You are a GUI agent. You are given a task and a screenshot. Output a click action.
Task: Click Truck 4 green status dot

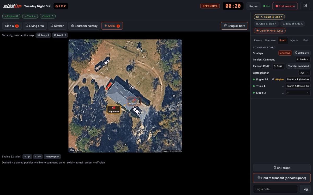[x=254, y=86]
